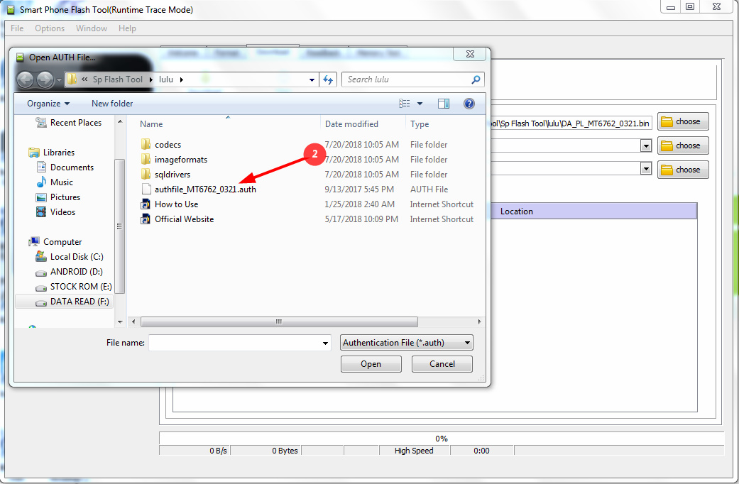Click the refresh icon beside address bar

coord(328,79)
